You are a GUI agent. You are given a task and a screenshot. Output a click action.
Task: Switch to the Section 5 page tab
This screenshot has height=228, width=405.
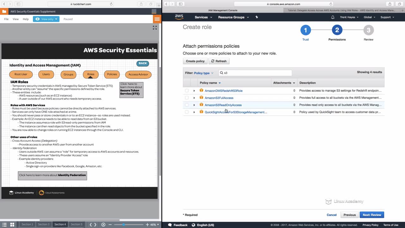76,225
